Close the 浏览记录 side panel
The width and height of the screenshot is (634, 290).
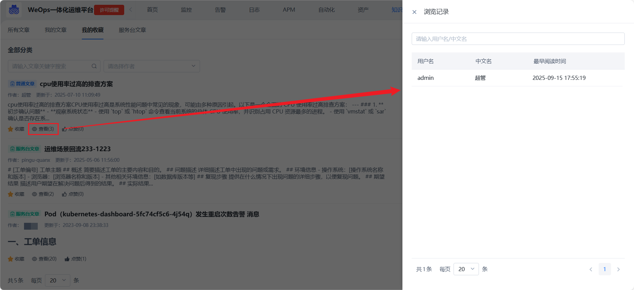pos(414,12)
